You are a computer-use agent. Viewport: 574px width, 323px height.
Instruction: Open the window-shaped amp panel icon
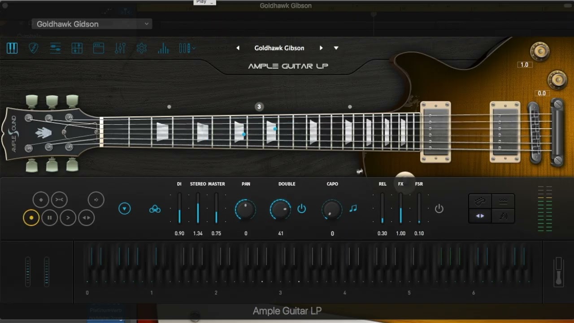(99, 48)
